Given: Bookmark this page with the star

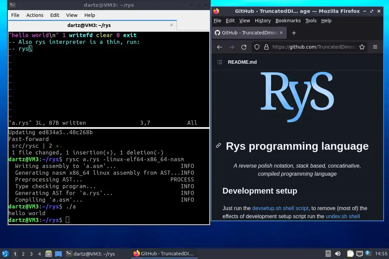Looking at the screenshot, I should pyautogui.click(x=362, y=47).
